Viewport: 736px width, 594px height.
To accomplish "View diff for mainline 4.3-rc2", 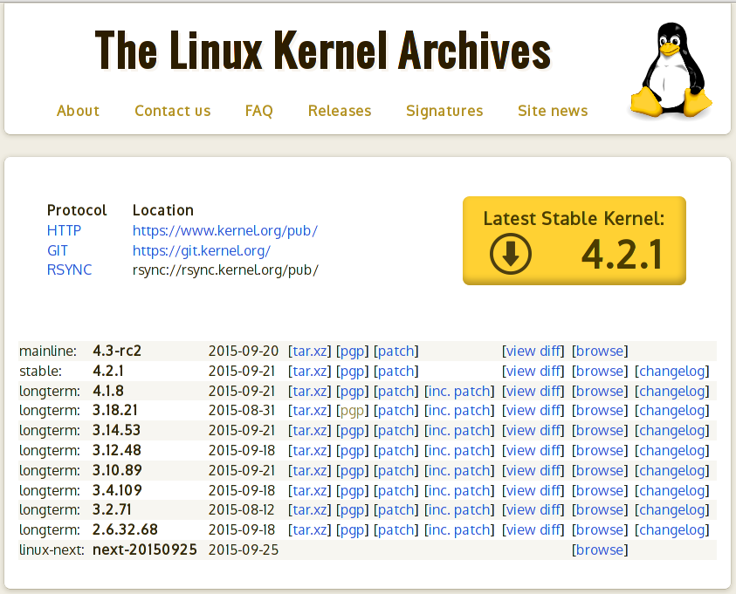I will pos(533,351).
